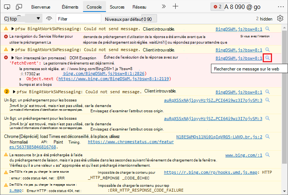Search web for the DOM Exception error
288x195 pixels.
[268, 58]
